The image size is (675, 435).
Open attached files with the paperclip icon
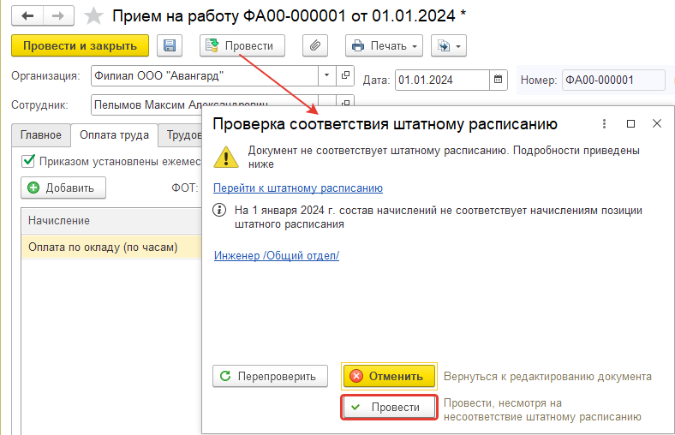315,45
